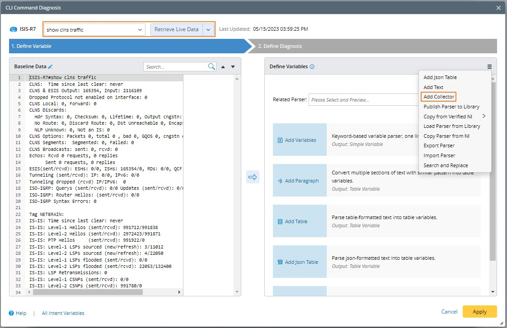The image size is (507, 328).
Task: Expand the show clns traffic command dropdown
Action: (140, 30)
